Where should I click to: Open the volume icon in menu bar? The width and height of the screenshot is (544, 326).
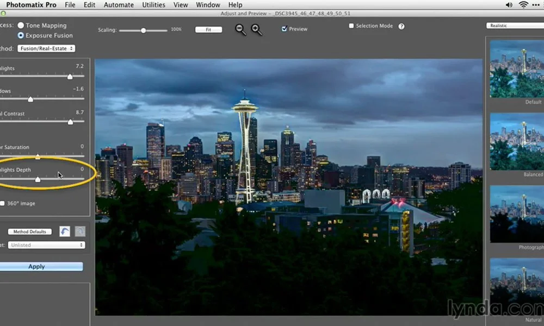click(509, 5)
